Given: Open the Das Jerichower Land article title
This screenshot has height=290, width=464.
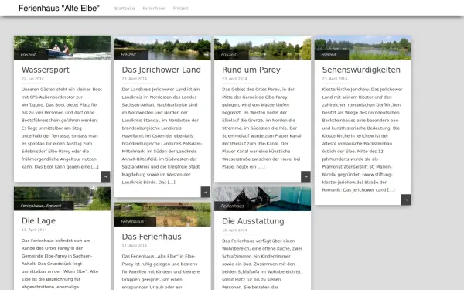Looking at the screenshot, I should (162, 70).
